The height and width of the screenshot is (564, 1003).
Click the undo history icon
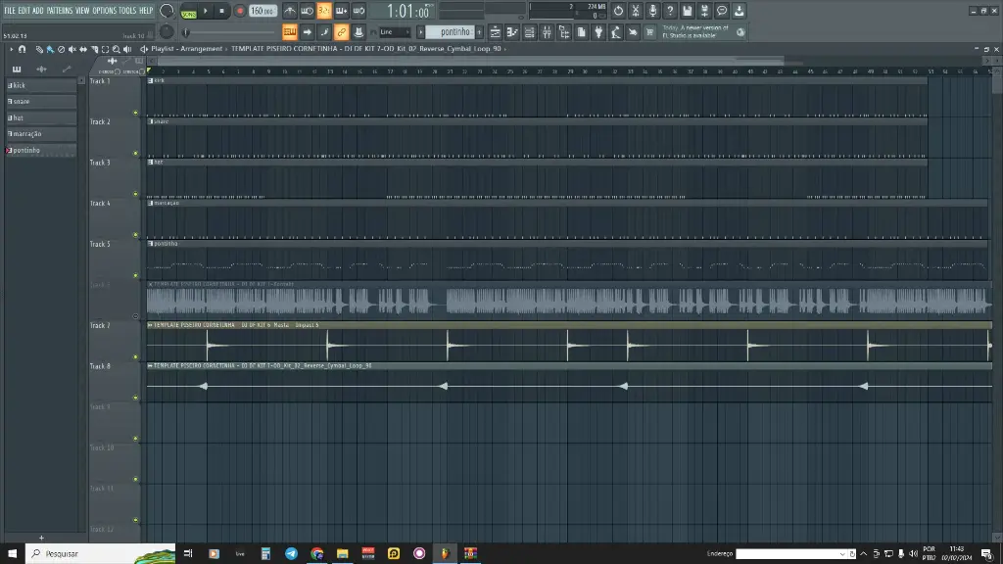(x=618, y=11)
